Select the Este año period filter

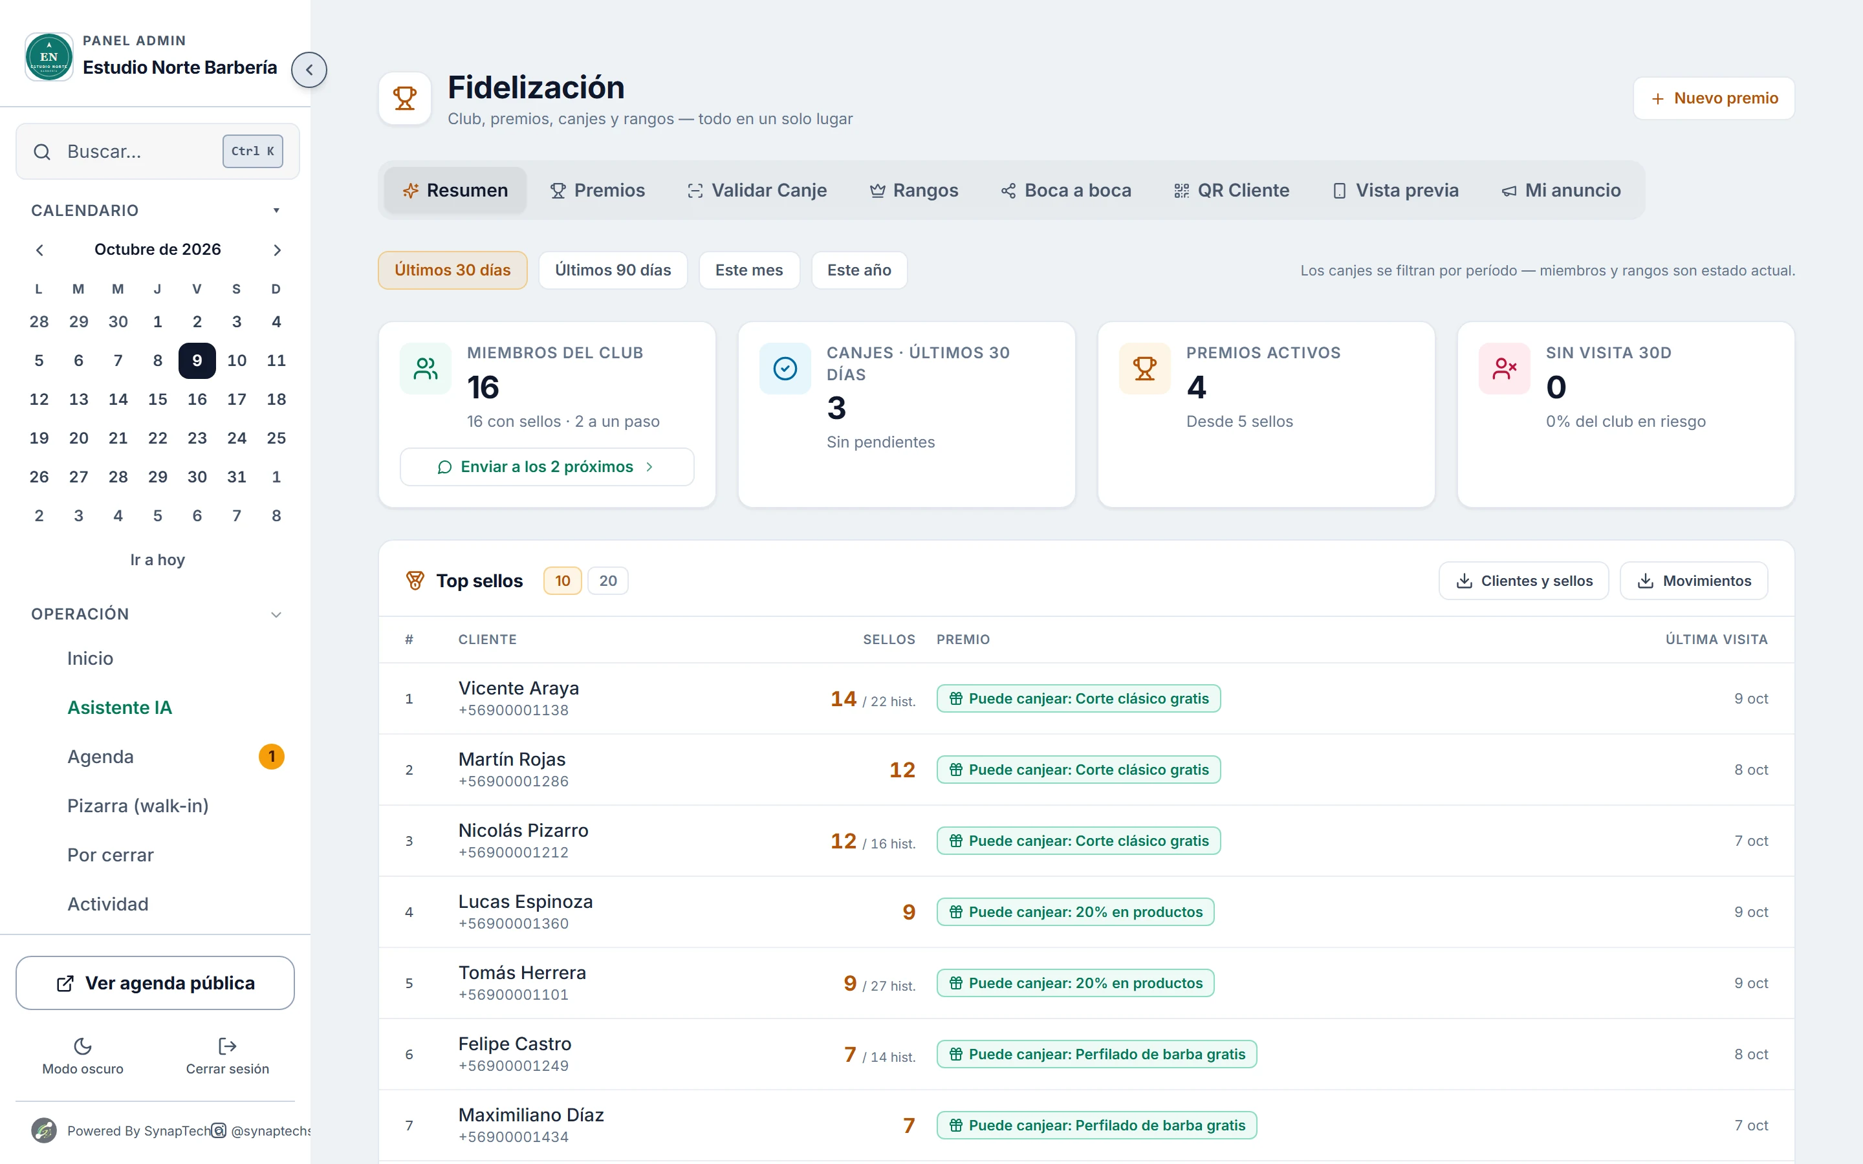859,270
